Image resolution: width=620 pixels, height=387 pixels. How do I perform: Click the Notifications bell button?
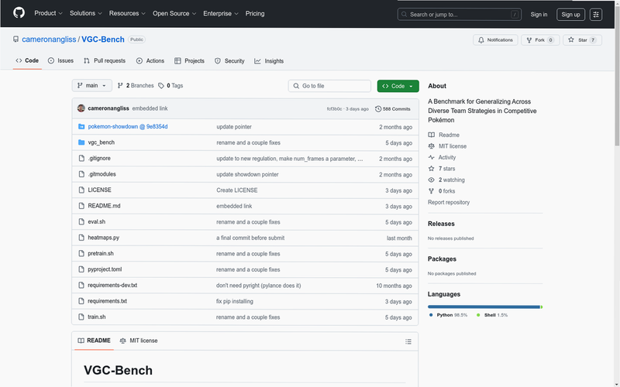(x=495, y=40)
